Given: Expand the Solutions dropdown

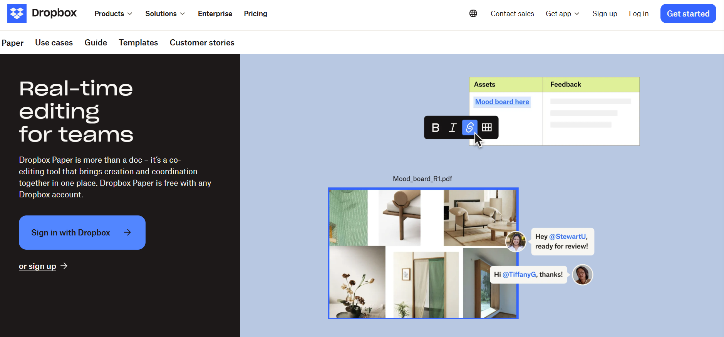Looking at the screenshot, I should (165, 13).
